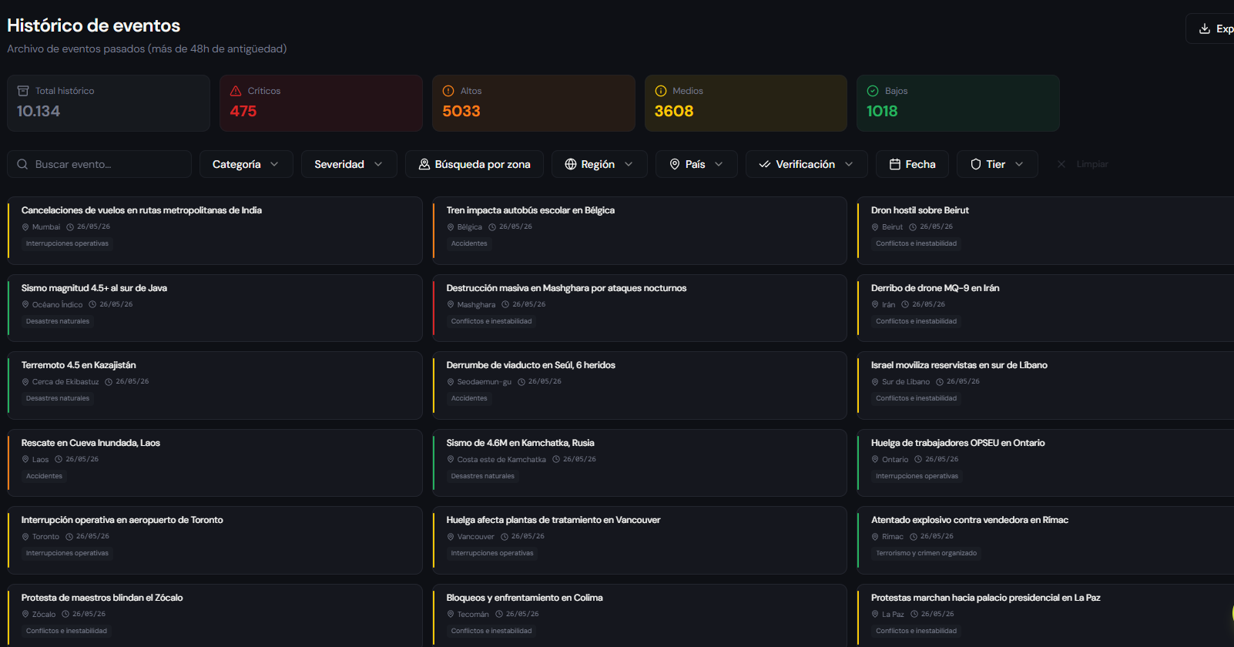This screenshot has width=1234, height=647.
Task: Click the Críticos warning triangle icon
Action: [x=236, y=91]
